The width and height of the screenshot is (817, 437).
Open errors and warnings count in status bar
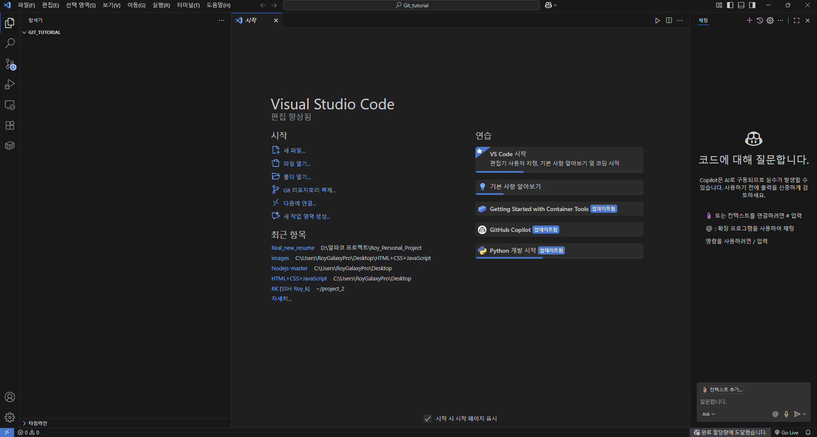click(29, 432)
